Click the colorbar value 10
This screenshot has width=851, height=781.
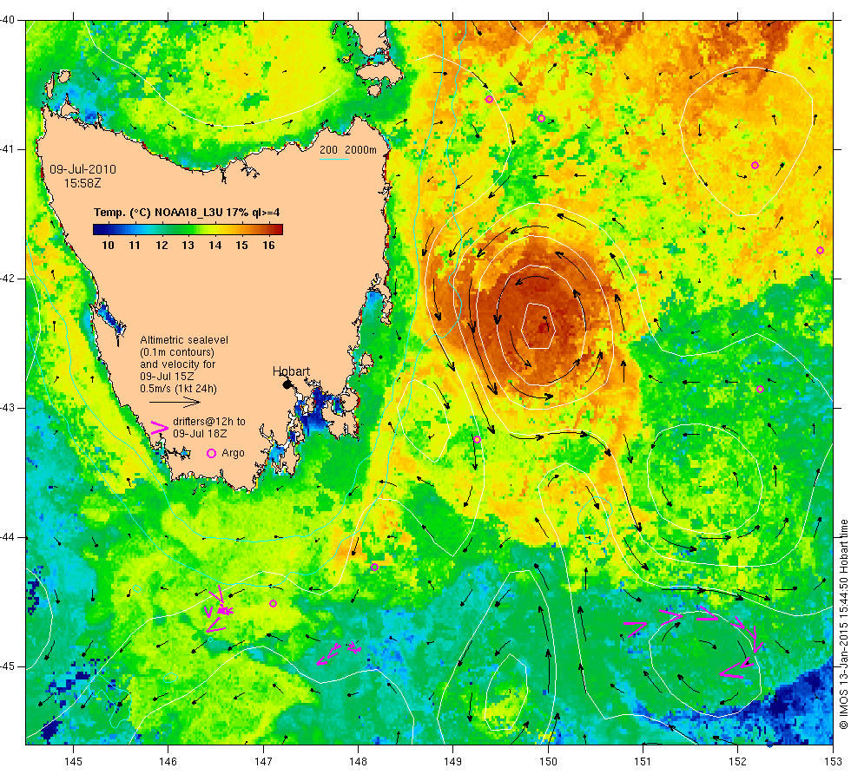click(108, 245)
